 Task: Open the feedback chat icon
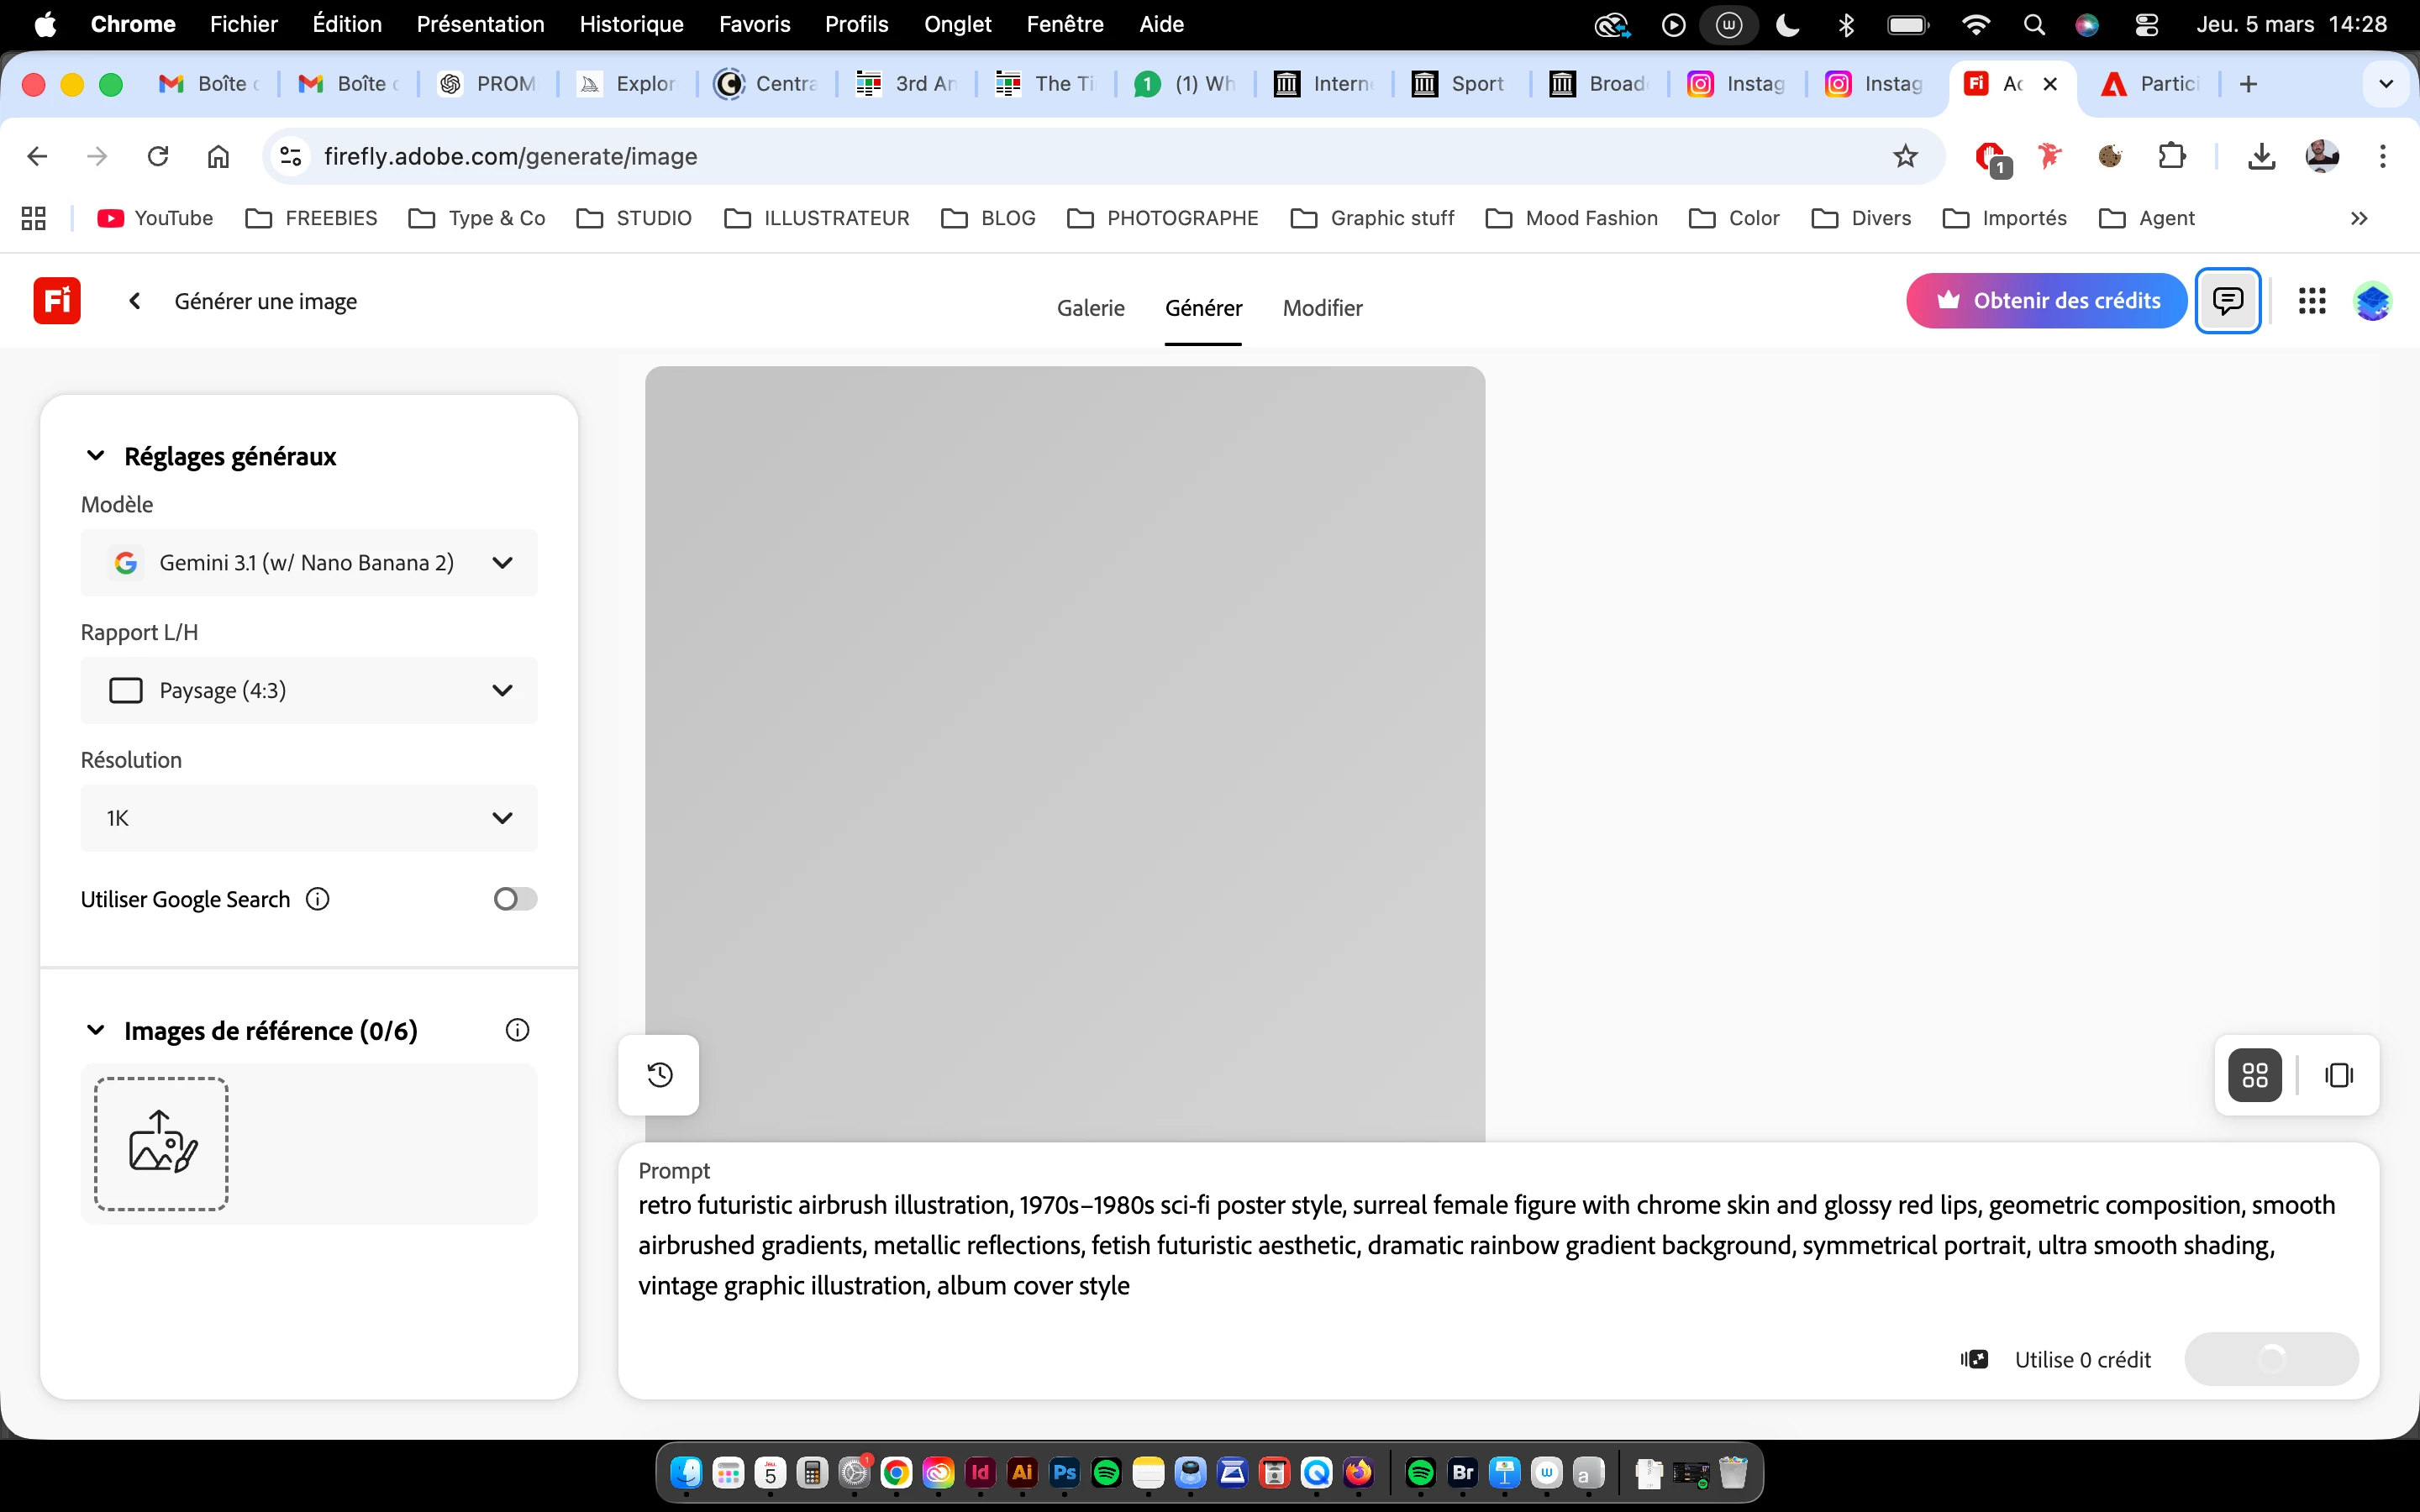point(2227,300)
